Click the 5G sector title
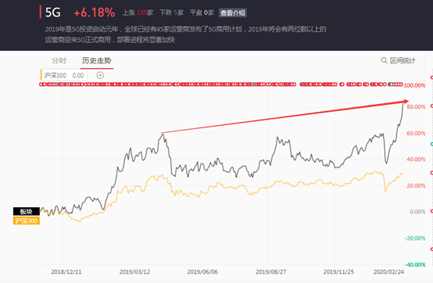Viewport: 433px width, 283px height. pyautogui.click(x=52, y=13)
